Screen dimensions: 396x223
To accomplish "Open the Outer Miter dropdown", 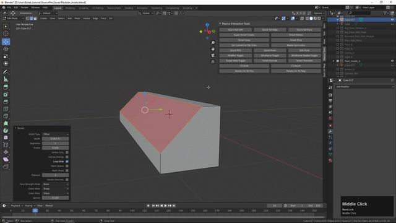I will (55, 189).
